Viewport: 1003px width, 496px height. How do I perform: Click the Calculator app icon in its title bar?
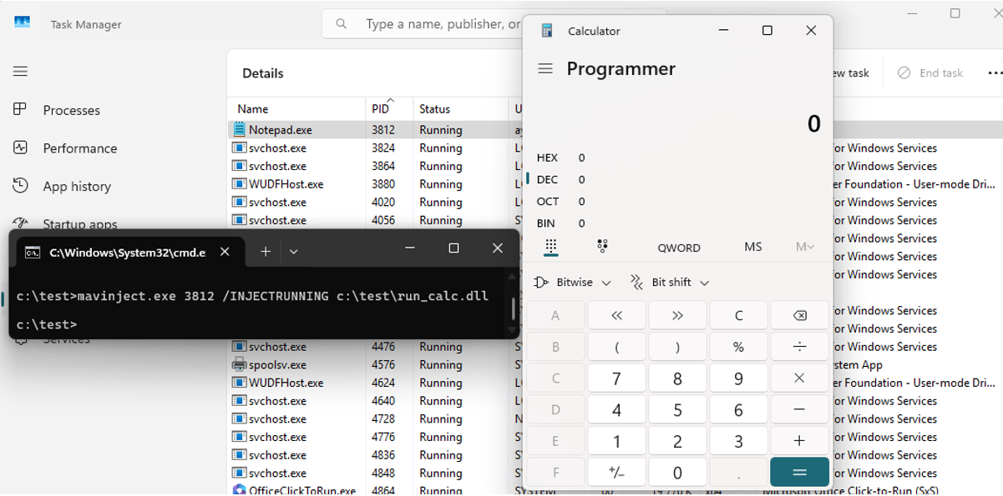point(547,31)
